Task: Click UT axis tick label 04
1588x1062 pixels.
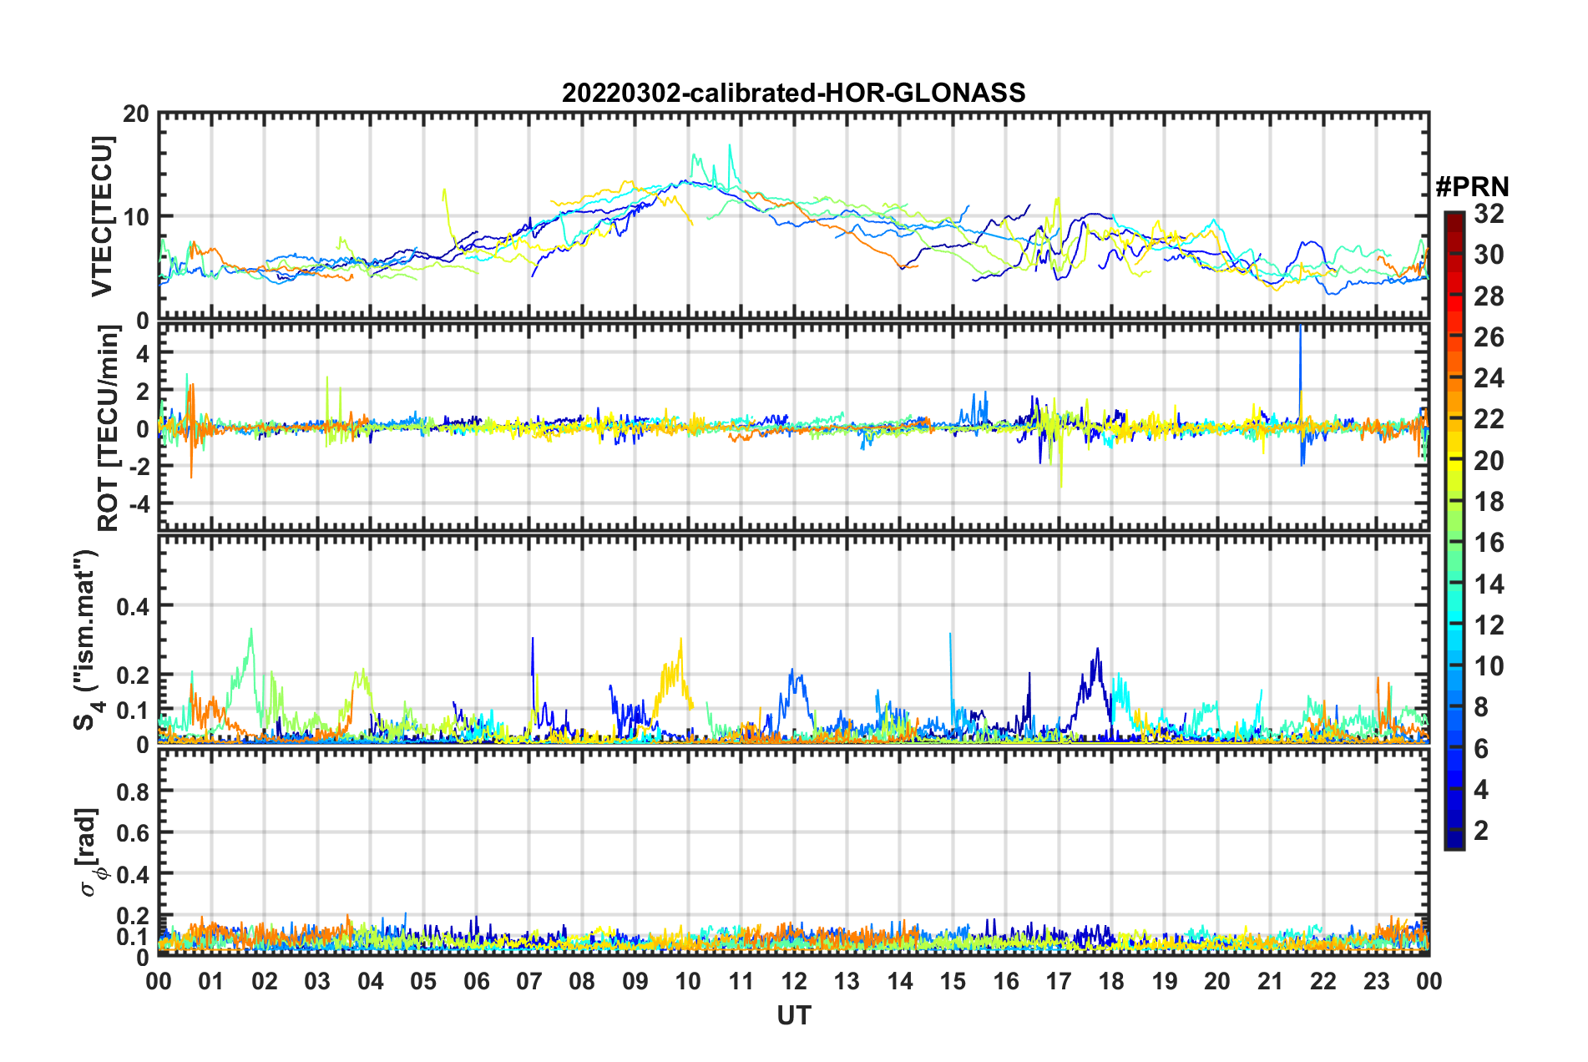Action: point(371,981)
